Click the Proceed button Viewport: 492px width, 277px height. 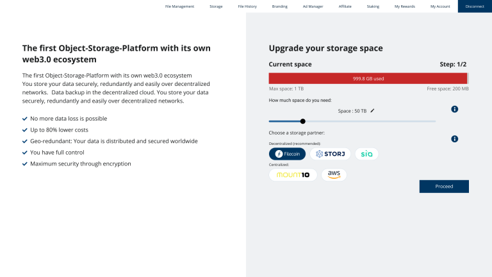(444, 187)
